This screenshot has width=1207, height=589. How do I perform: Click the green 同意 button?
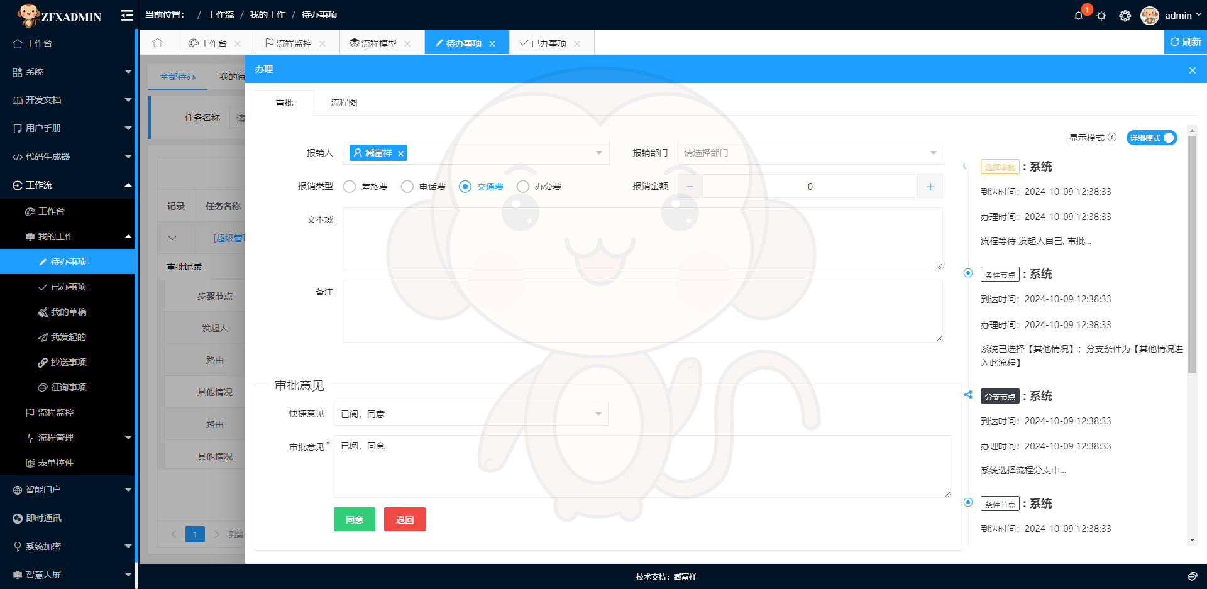[355, 519]
